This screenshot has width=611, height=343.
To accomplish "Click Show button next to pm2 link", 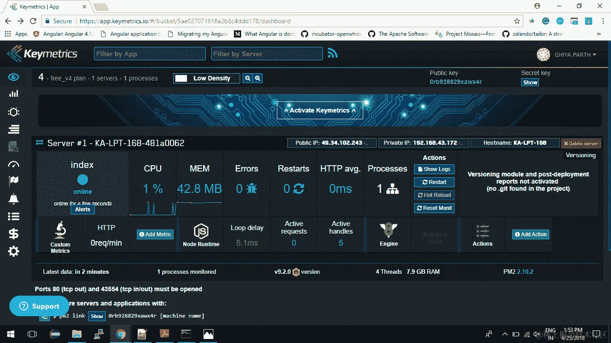I will [x=97, y=316].
